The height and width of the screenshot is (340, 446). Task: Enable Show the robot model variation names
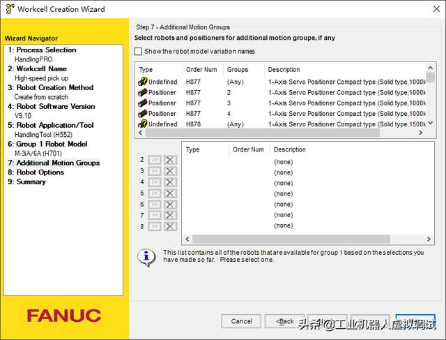[x=138, y=51]
